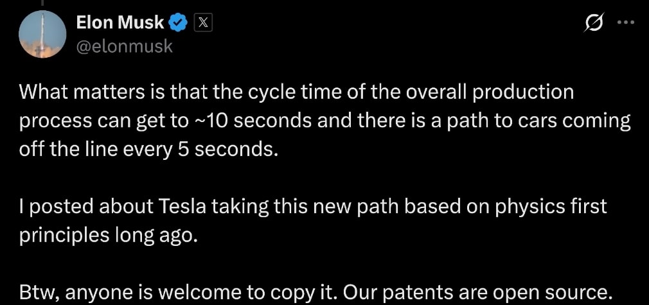
Task: Click the blue verified checkmark badge
Action: tap(178, 24)
